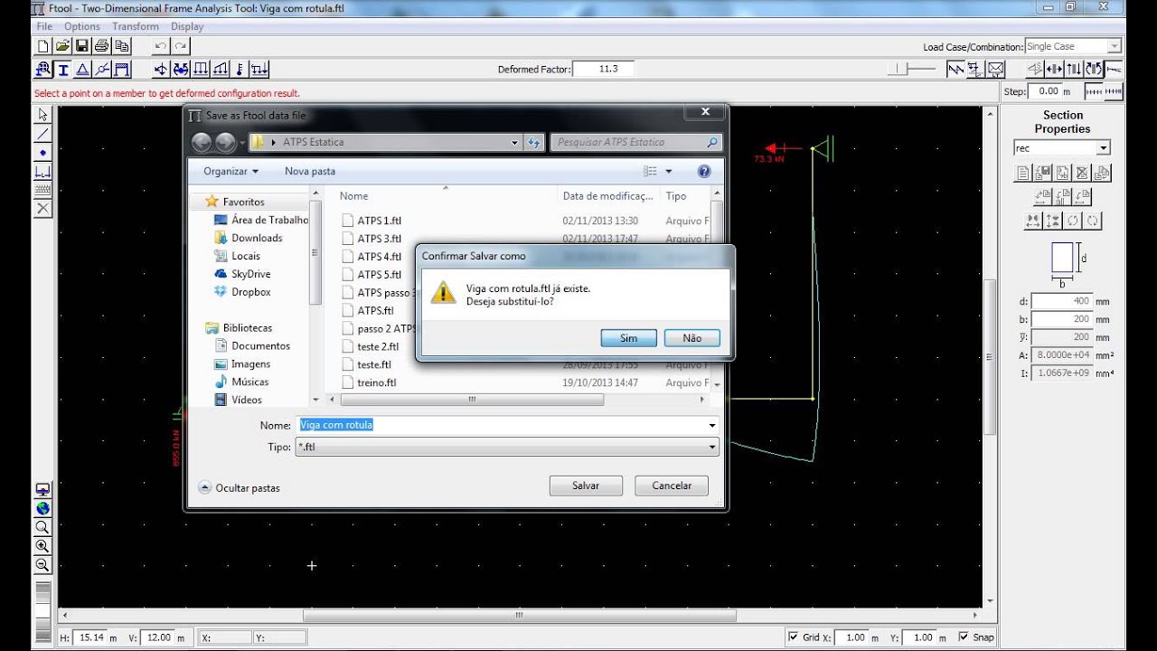Select the dimension line tool

coord(42,171)
